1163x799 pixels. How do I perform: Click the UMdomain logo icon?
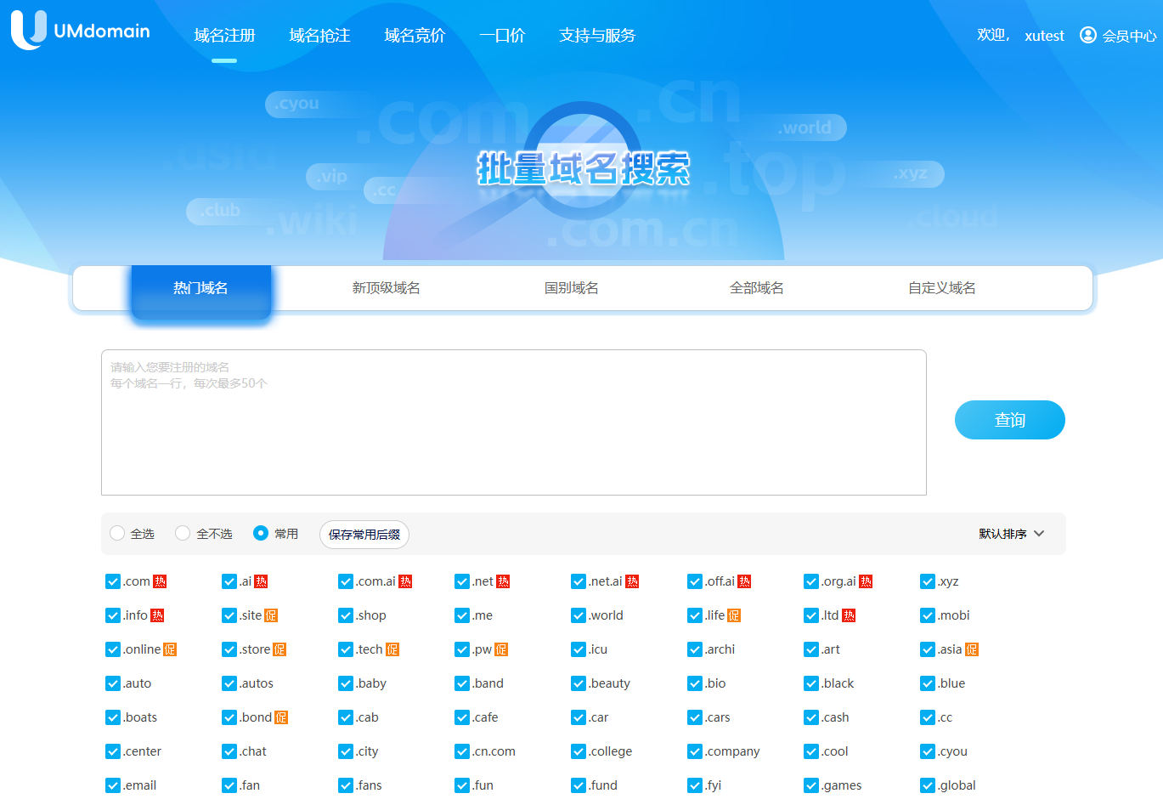pos(29,30)
